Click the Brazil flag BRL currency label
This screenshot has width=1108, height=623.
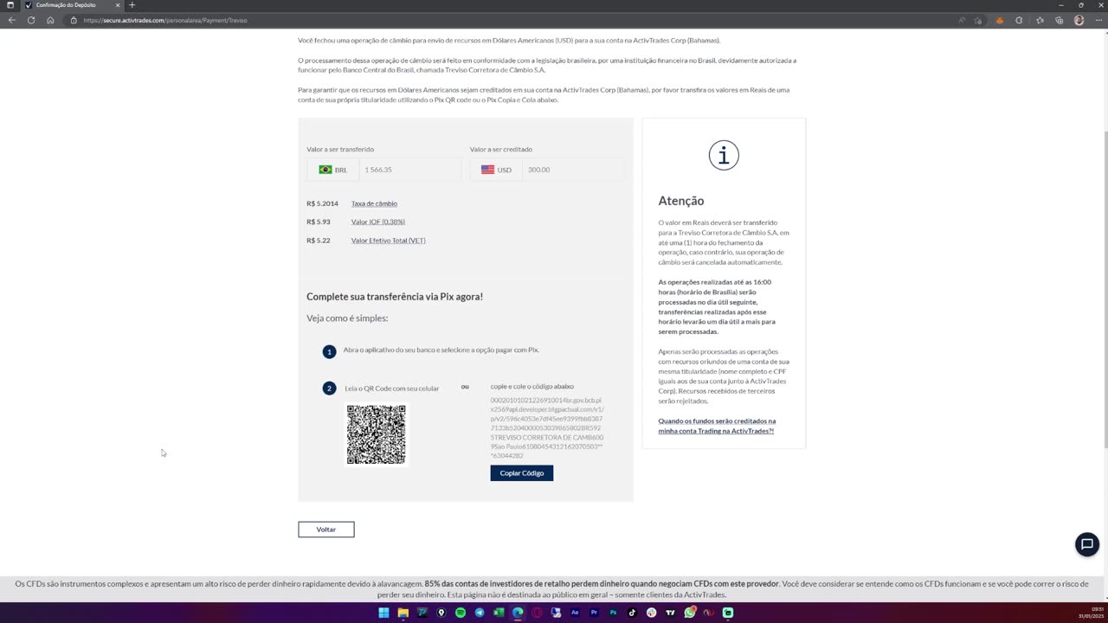point(333,170)
